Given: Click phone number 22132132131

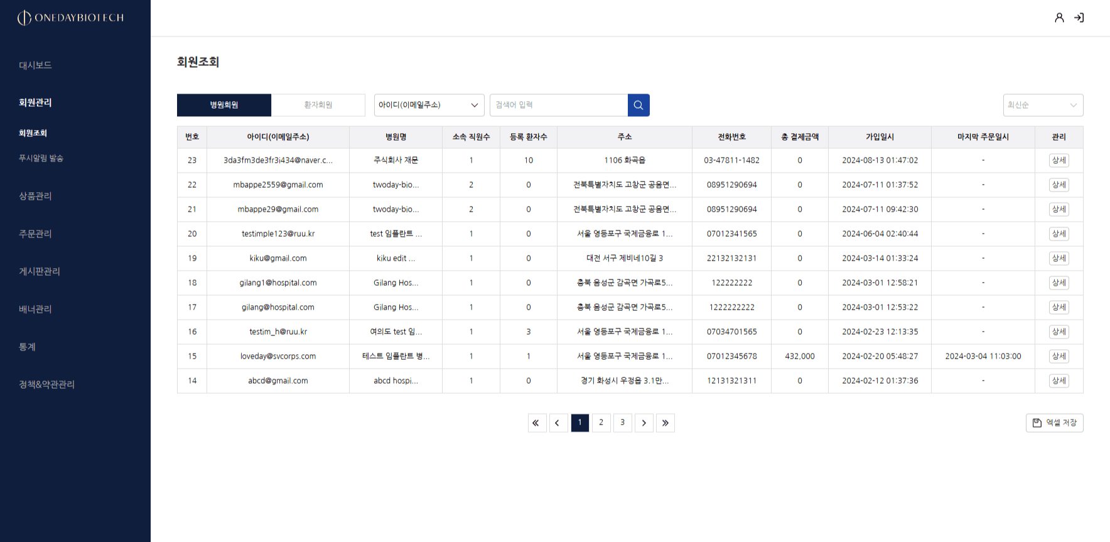Looking at the screenshot, I should [x=731, y=258].
